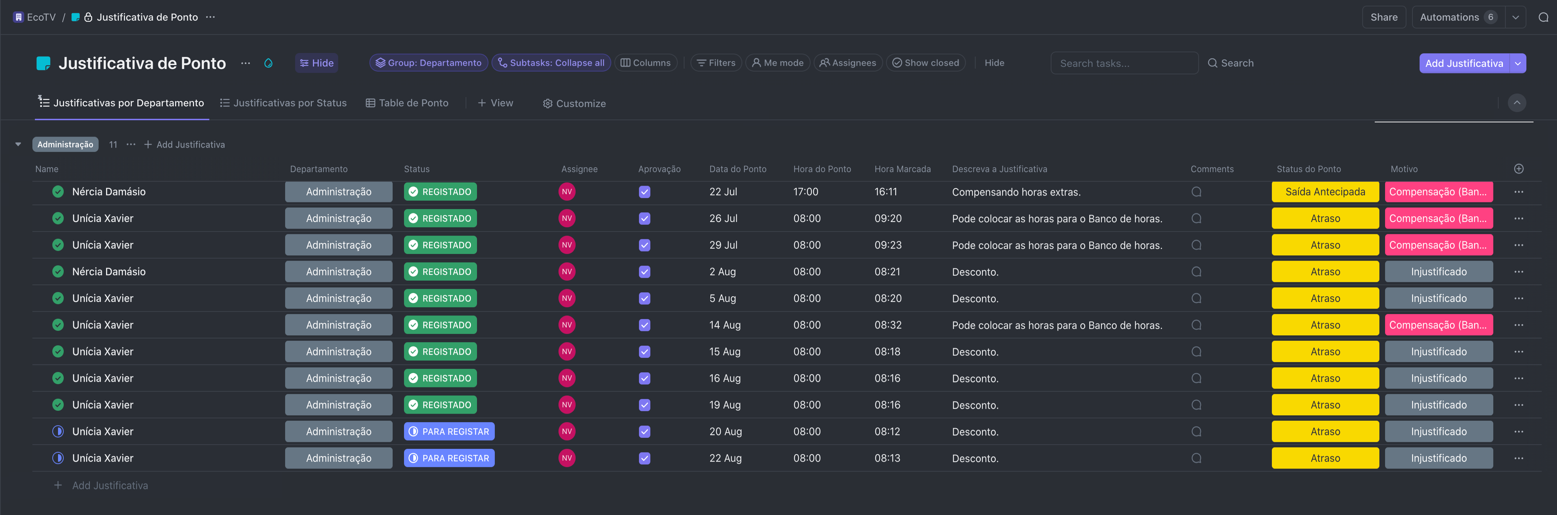
Task: Open the EcoTV workspace breadcrumb
Action: (35, 17)
